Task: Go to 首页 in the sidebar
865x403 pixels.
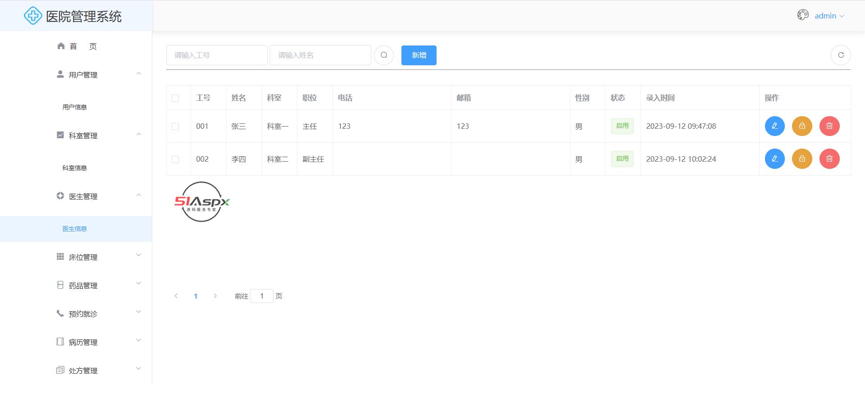Action: click(x=77, y=46)
